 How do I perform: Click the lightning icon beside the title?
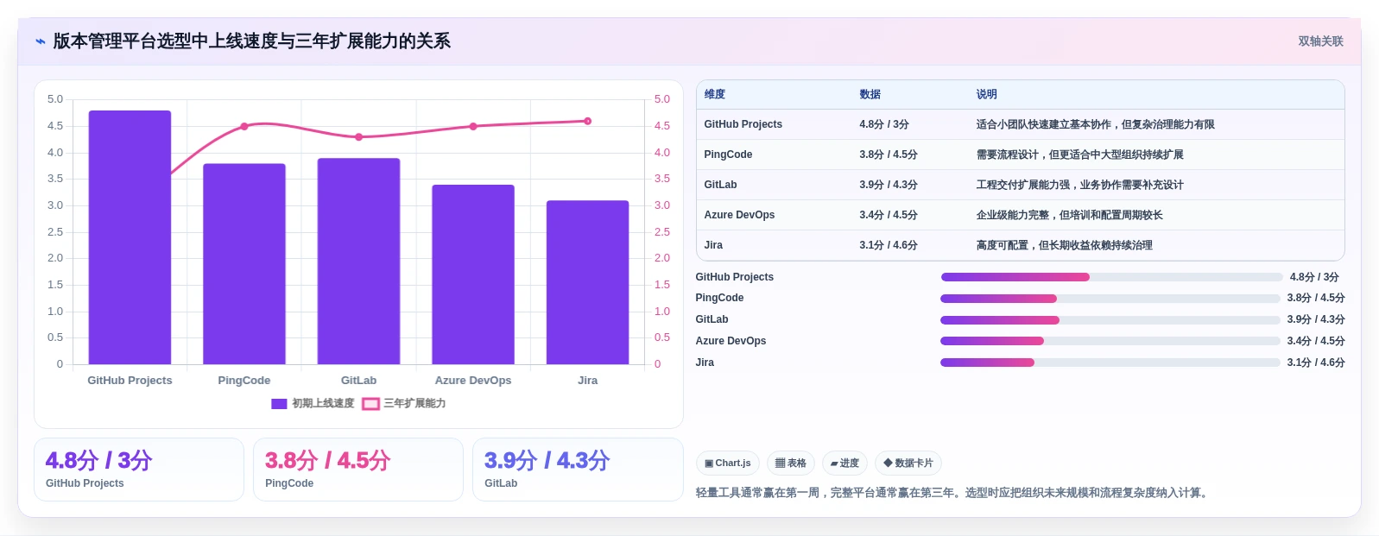(x=40, y=41)
